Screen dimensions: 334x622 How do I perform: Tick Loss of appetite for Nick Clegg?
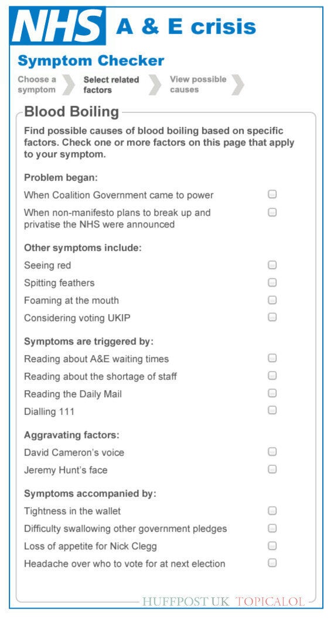pos(272,545)
